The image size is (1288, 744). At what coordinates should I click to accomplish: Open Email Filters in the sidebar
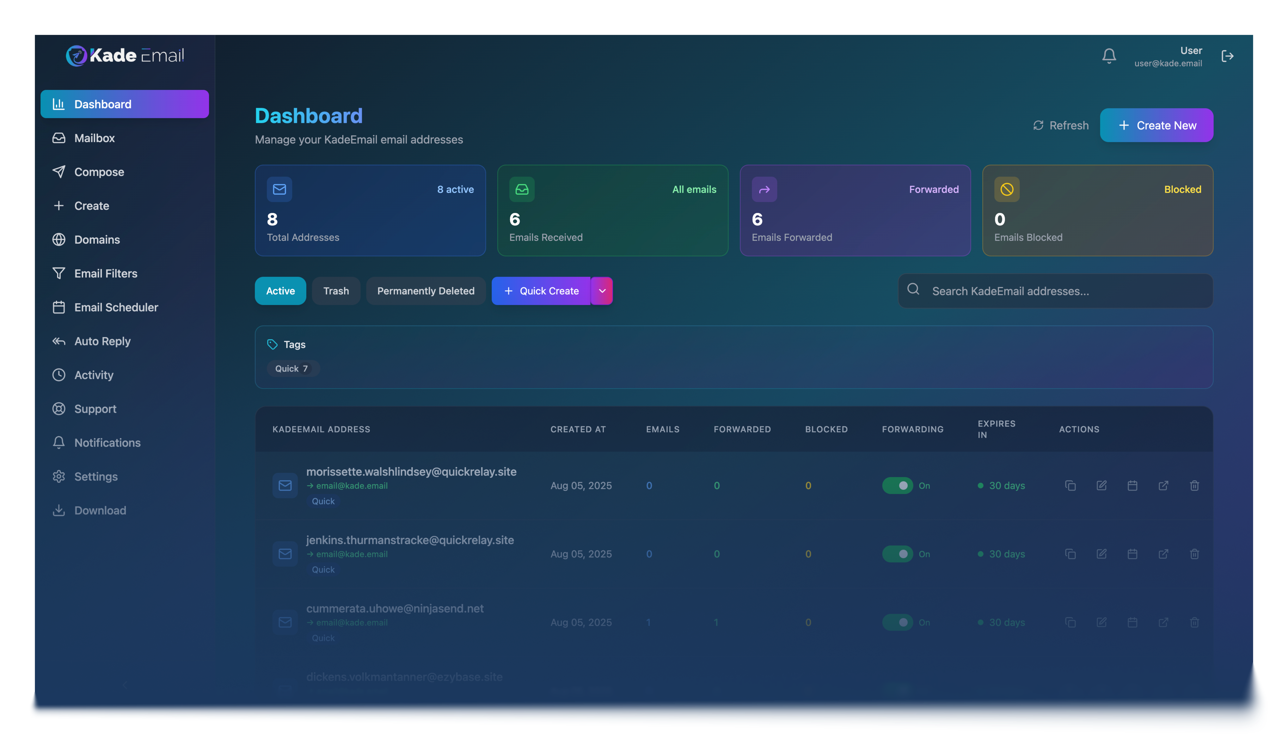(x=106, y=273)
